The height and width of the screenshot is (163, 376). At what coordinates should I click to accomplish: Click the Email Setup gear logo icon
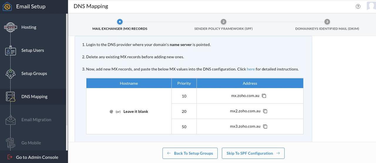(7, 6)
